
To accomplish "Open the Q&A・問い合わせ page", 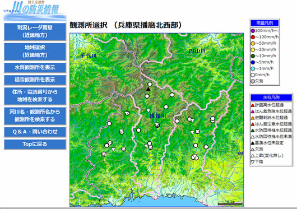I will (x=35, y=132).
